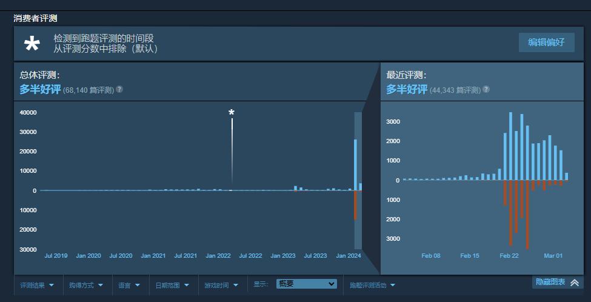Select the red negative bar in overall chart
The image size is (591, 302).
pos(355,205)
